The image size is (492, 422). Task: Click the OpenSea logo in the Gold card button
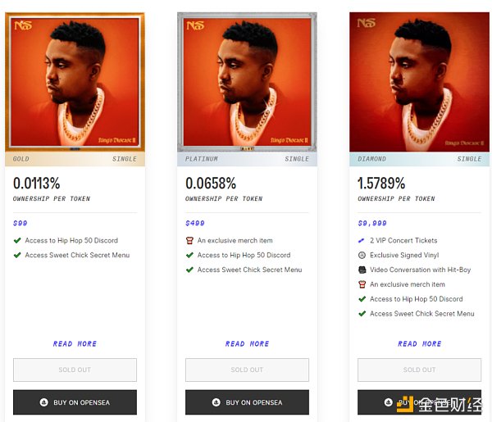point(43,402)
